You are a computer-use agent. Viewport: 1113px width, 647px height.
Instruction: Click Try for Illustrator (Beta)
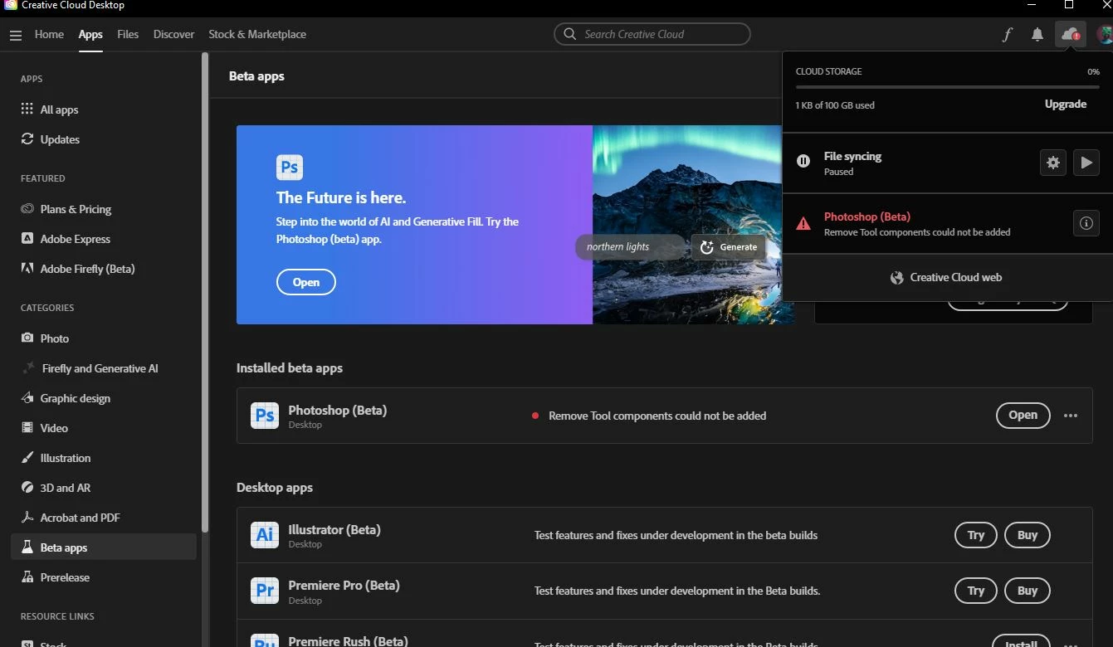[976, 535]
